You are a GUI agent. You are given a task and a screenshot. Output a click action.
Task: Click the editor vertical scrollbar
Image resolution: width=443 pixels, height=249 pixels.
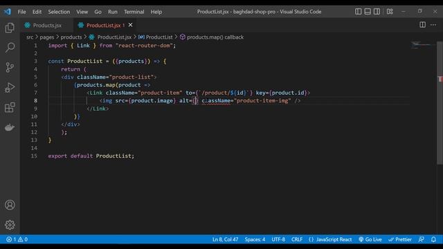pos(440,102)
